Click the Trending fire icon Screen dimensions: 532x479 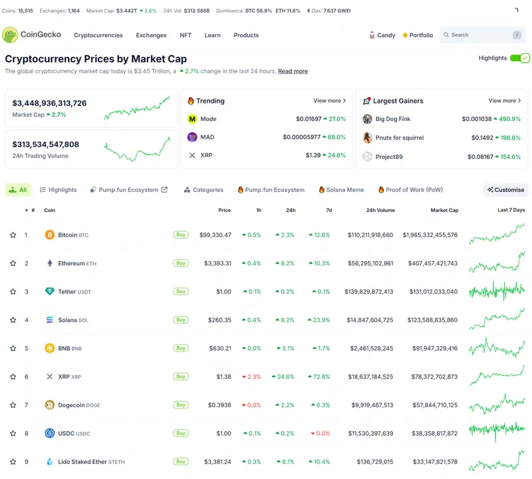pyautogui.click(x=191, y=101)
